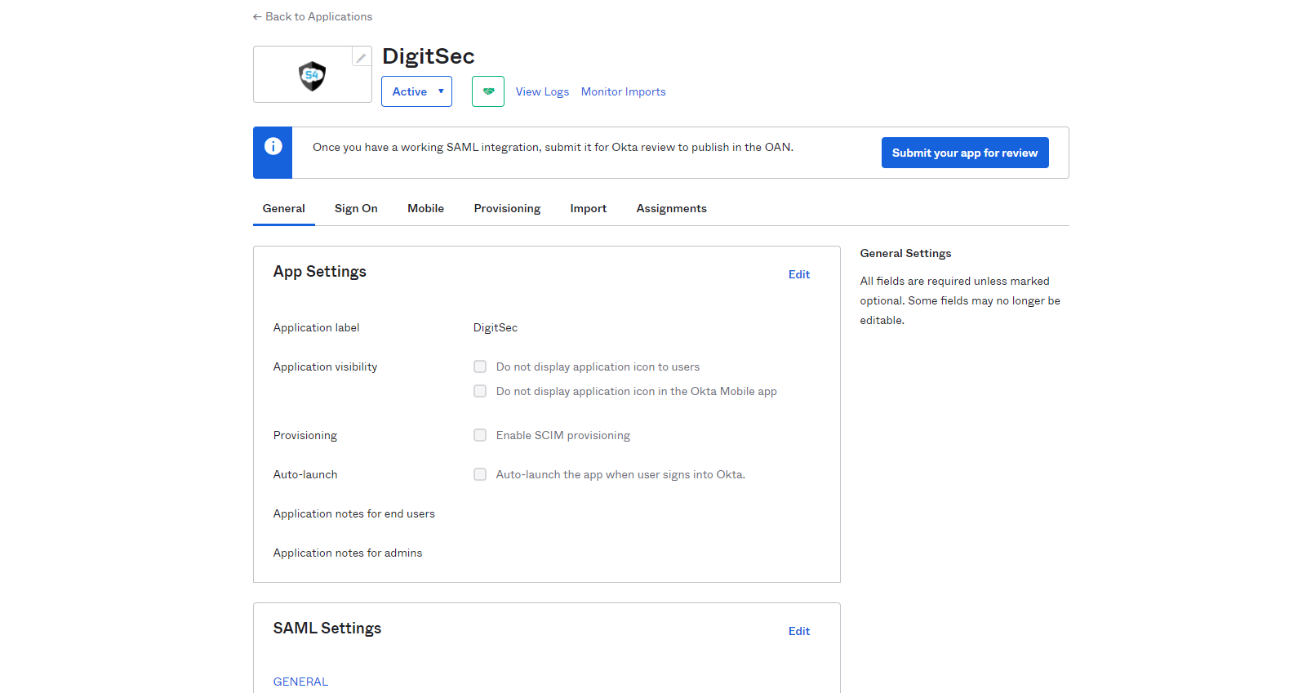Open the Assignments tab
The height and width of the screenshot is (693, 1289).
(672, 208)
